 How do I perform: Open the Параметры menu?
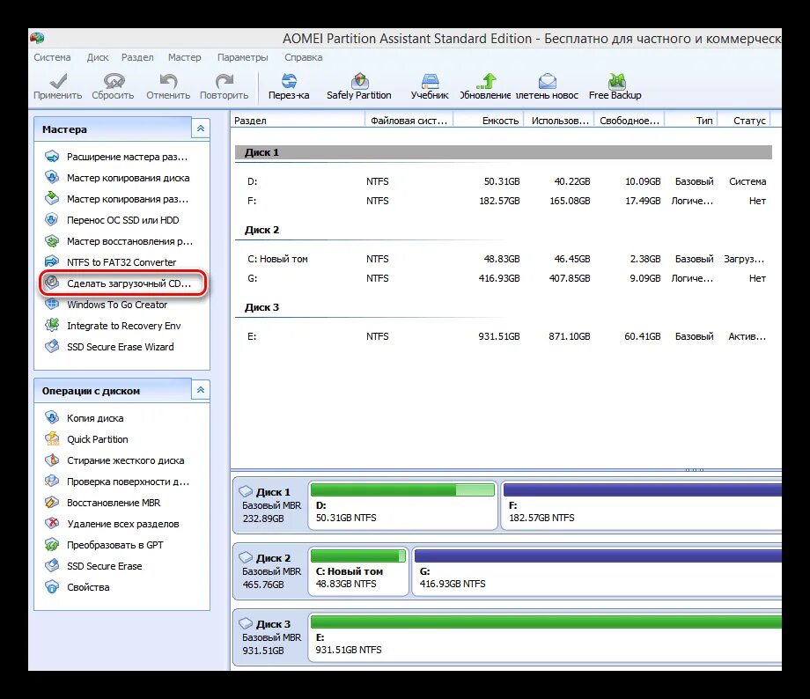tap(243, 57)
